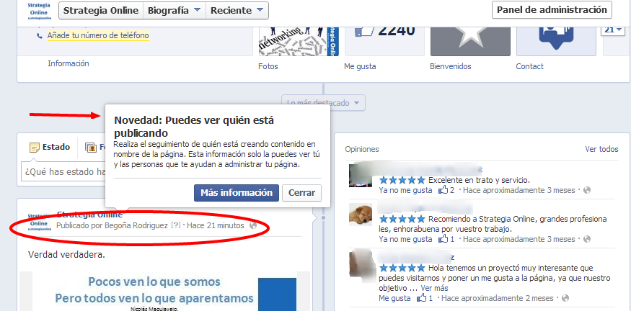Image resolution: width=631 pixels, height=311 pixels.
Task: Click thumbs-up count 2 on Excelente review
Action: coord(446,190)
